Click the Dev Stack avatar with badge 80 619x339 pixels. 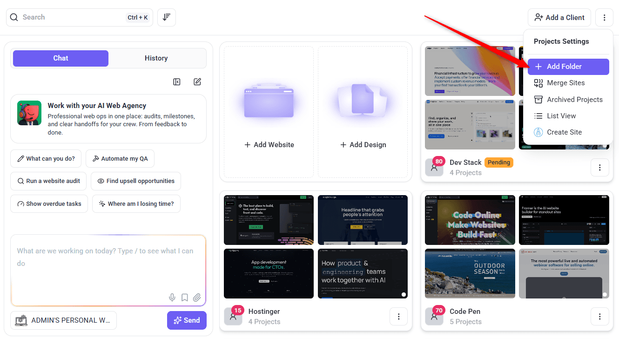pyautogui.click(x=435, y=166)
